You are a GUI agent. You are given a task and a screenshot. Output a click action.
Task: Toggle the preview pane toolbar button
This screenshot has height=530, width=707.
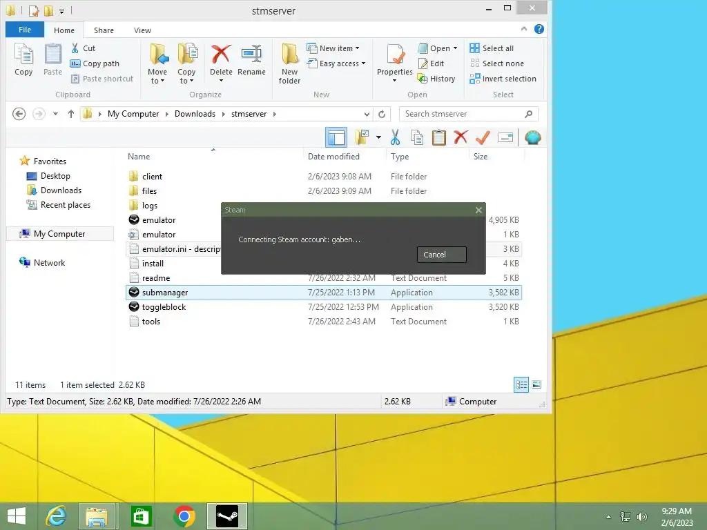point(336,137)
